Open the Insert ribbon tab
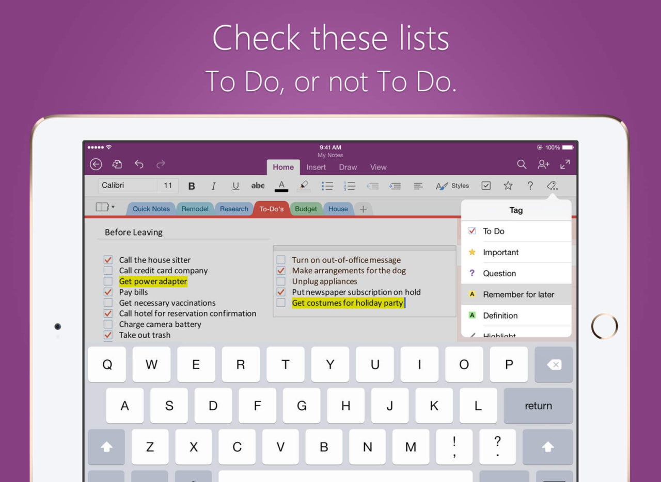661x482 pixels. [x=316, y=167]
